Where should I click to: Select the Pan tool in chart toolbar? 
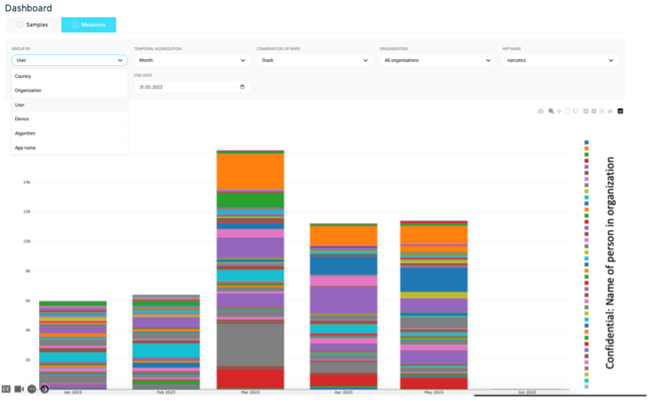[x=559, y=111]
